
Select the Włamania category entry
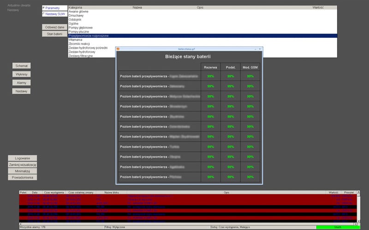click(75, 40)
